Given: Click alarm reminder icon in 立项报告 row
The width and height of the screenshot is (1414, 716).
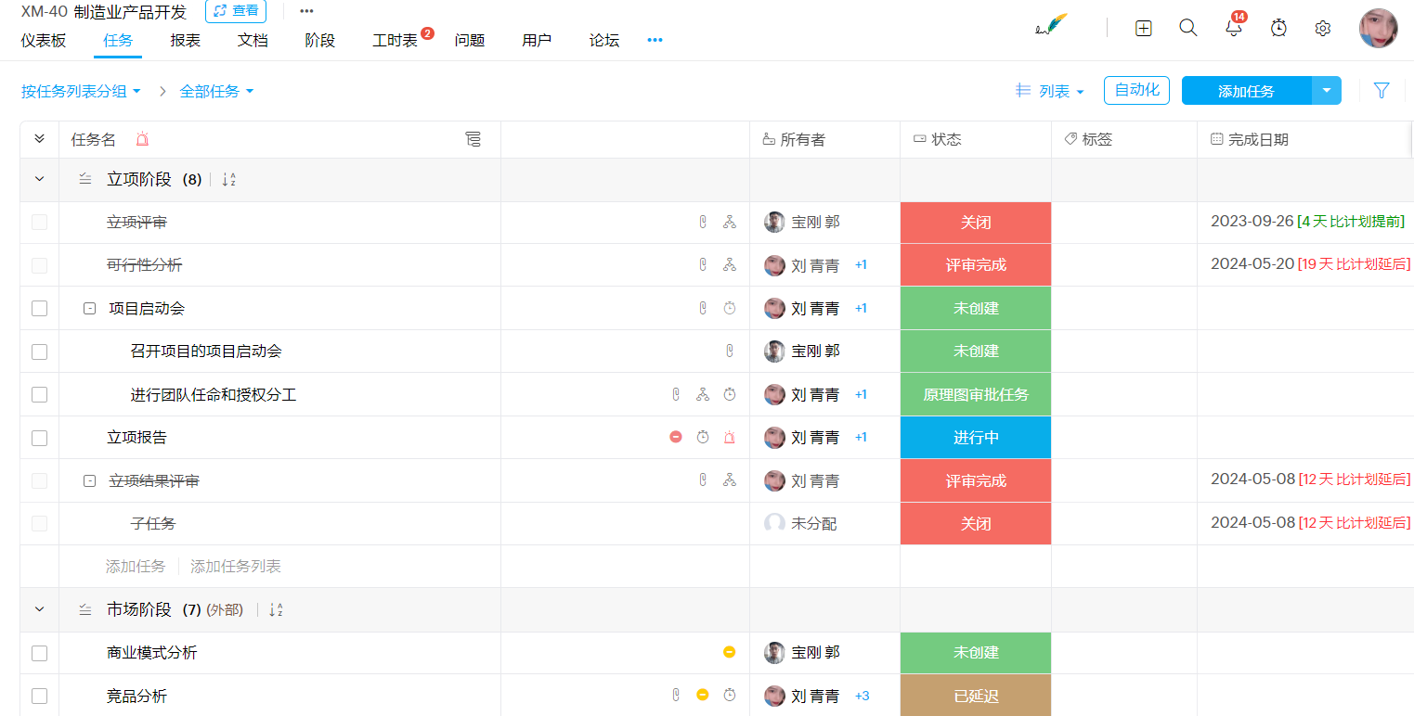Looking at the screenshot, I should 730,437.
